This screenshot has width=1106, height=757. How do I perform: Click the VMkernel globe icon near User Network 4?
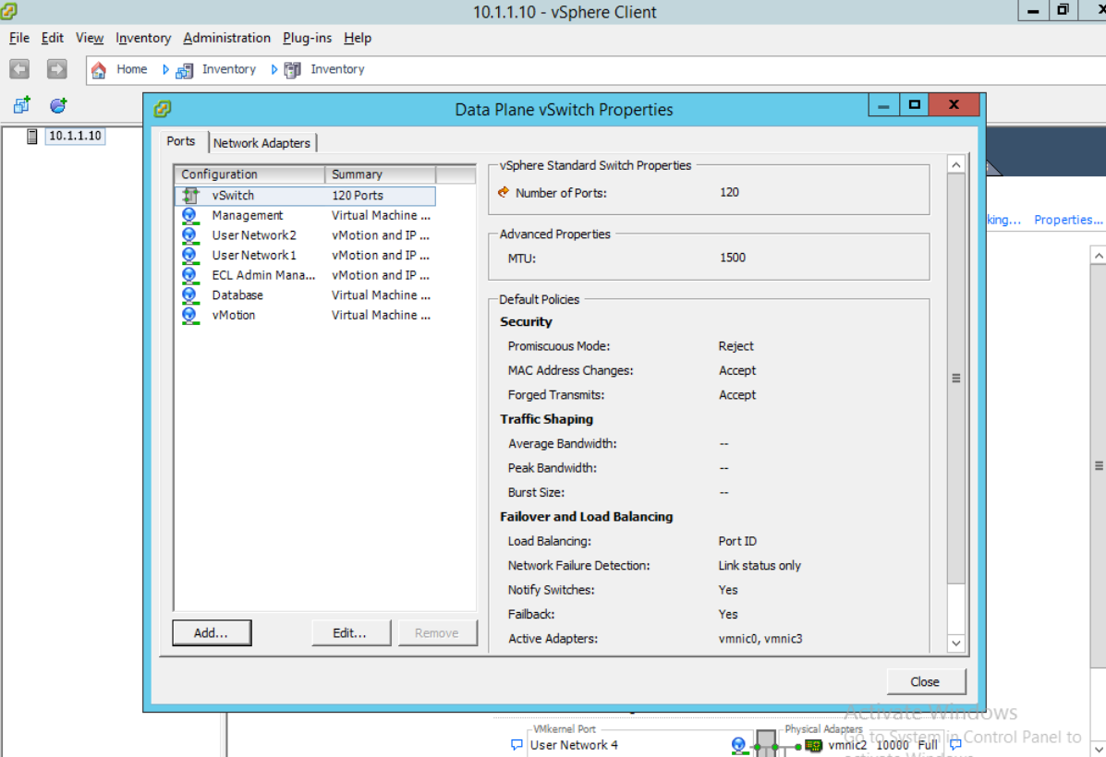(x=738, y=743)
